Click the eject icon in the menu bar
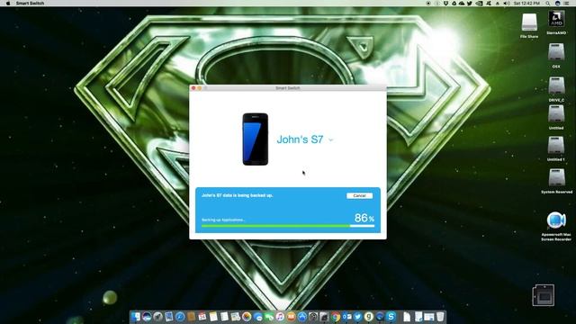Image resolution: width=576 pixels, height=324 pixels. click(498, 4)
